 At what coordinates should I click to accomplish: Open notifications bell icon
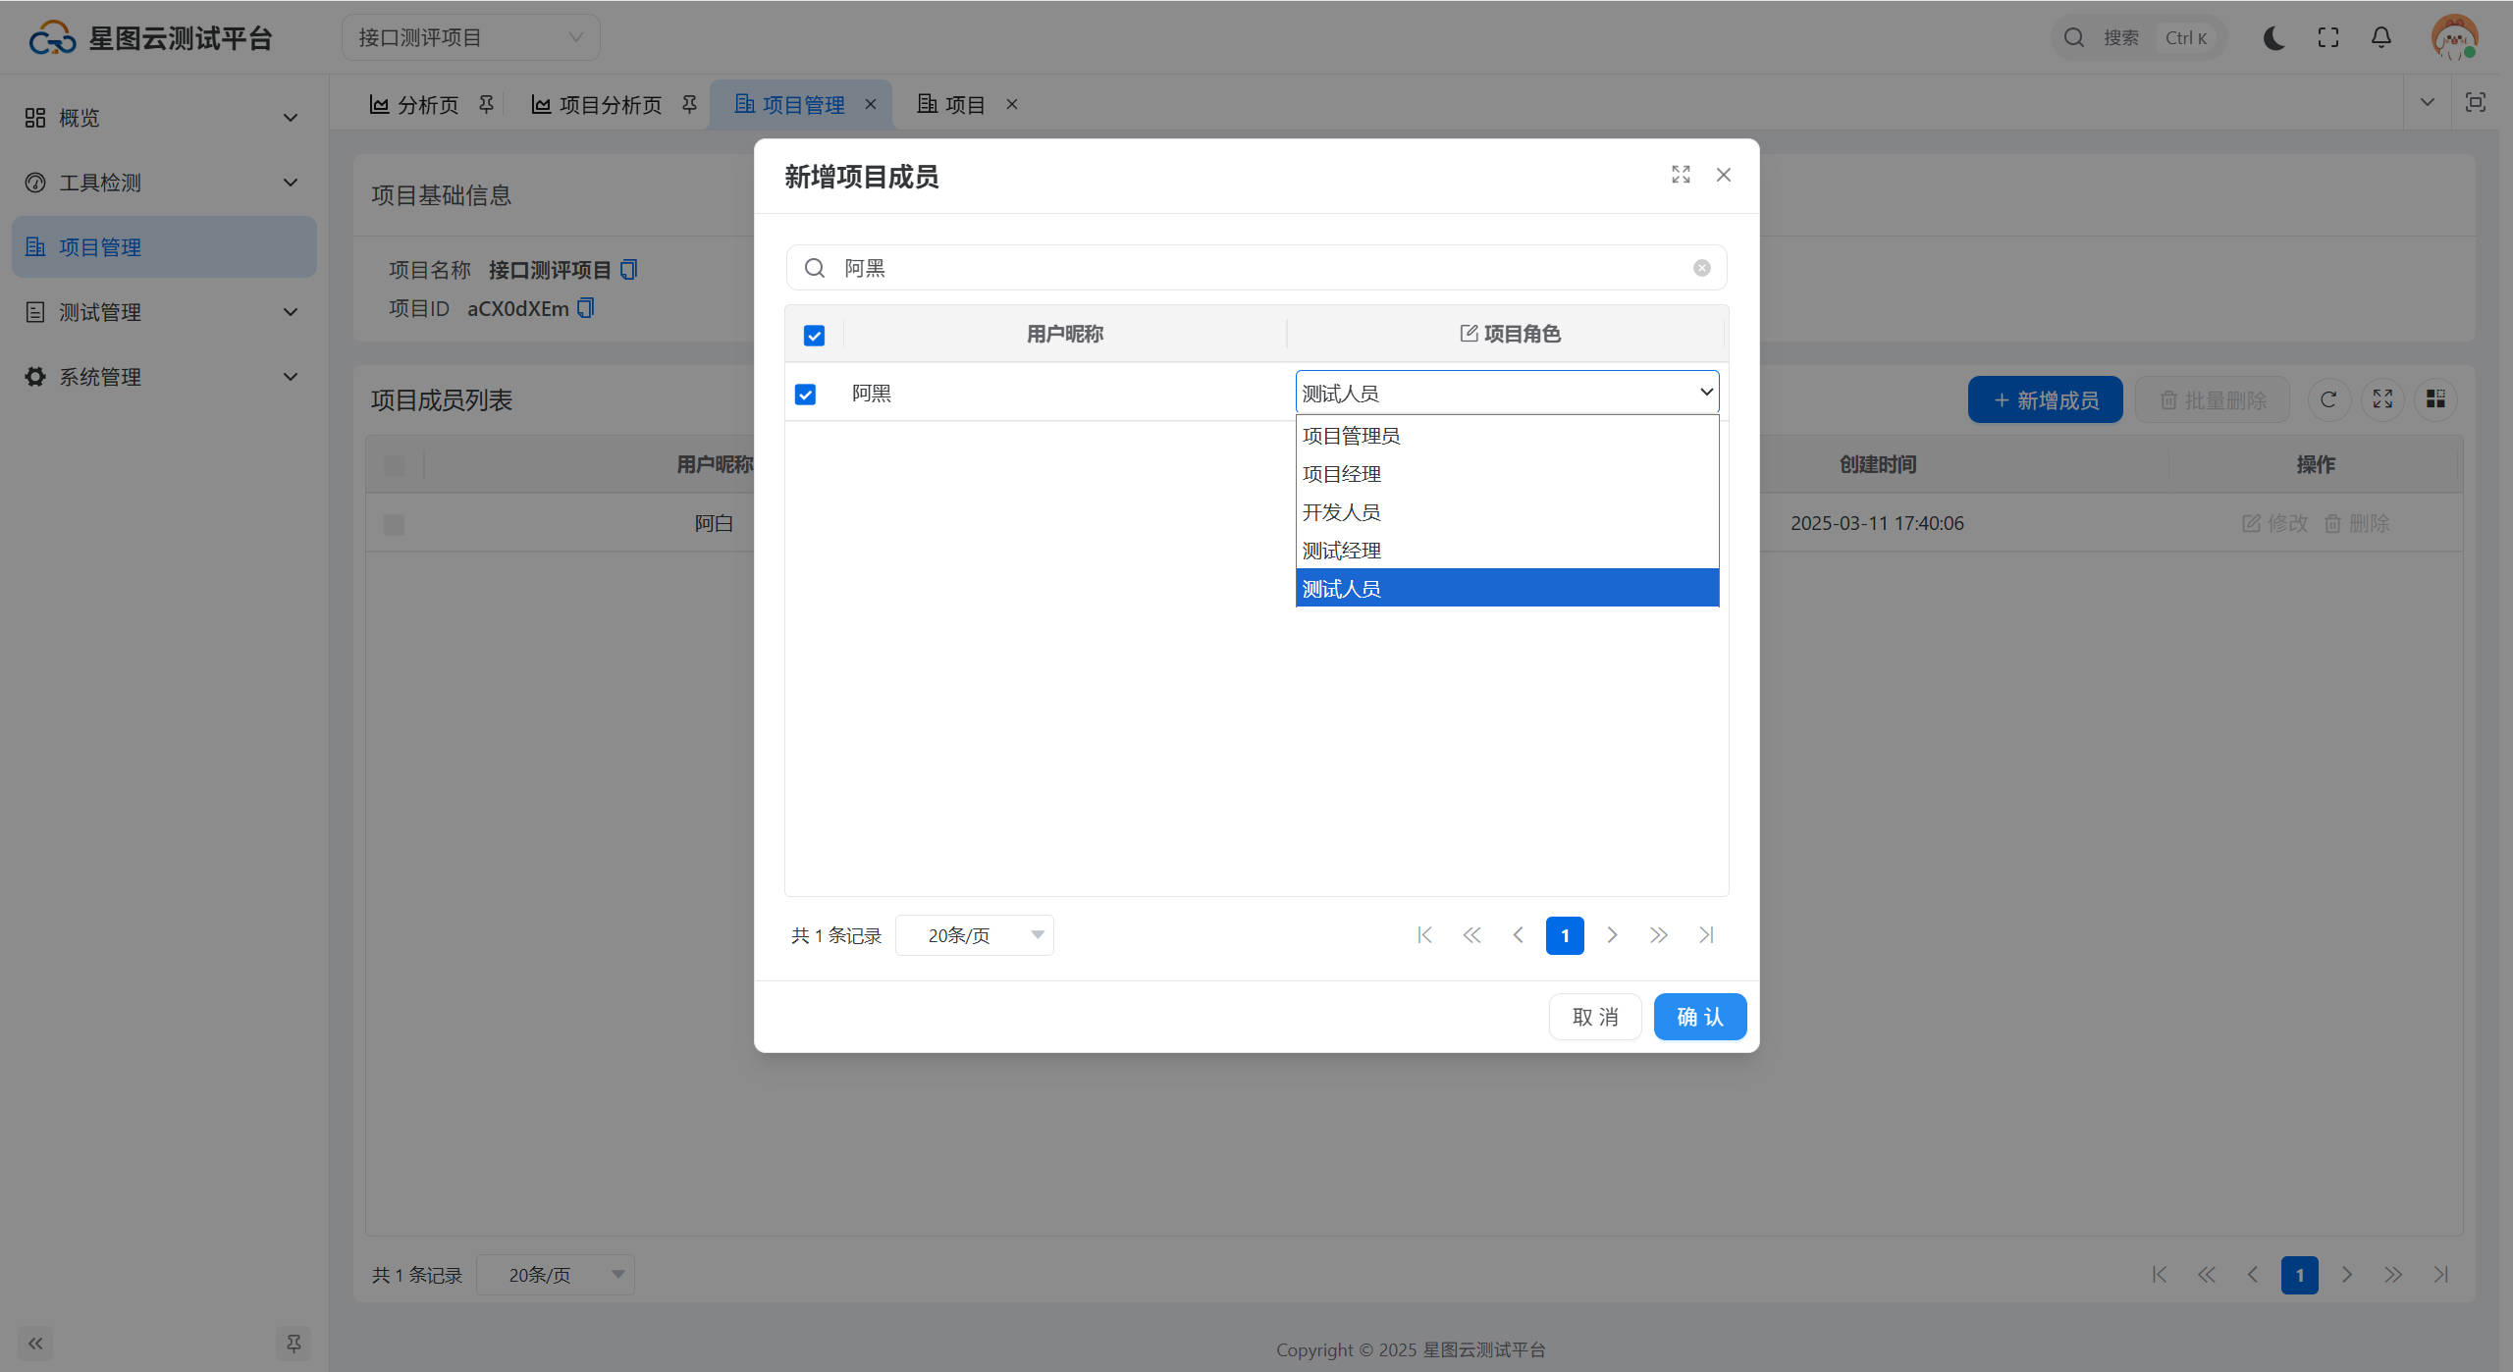click(2380, 37)
